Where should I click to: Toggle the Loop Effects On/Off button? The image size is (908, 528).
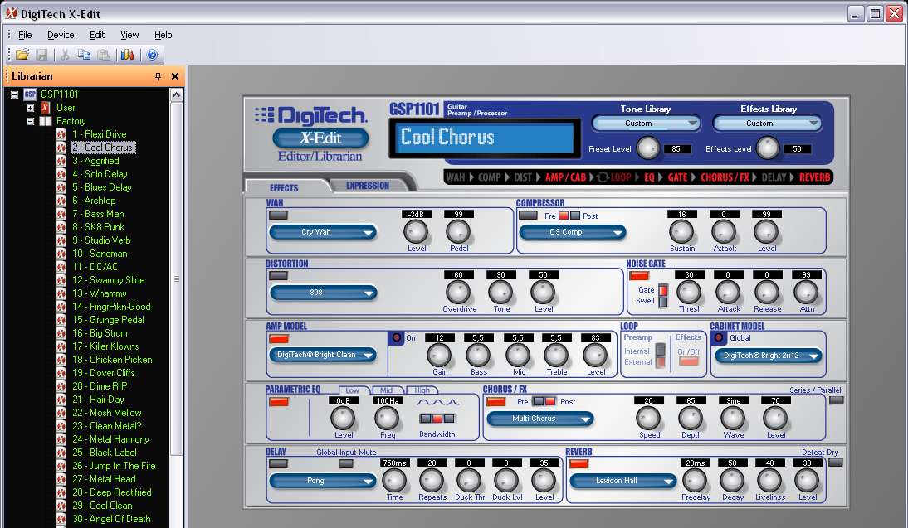pyautogui.click(x=689, y=361)
